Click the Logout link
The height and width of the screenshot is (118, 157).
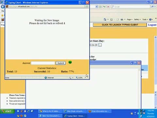(152, 25)
